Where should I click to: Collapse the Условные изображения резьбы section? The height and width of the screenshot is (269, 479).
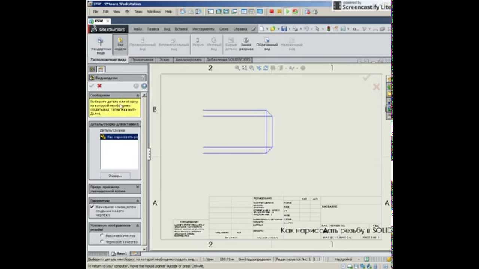[138, 226]
